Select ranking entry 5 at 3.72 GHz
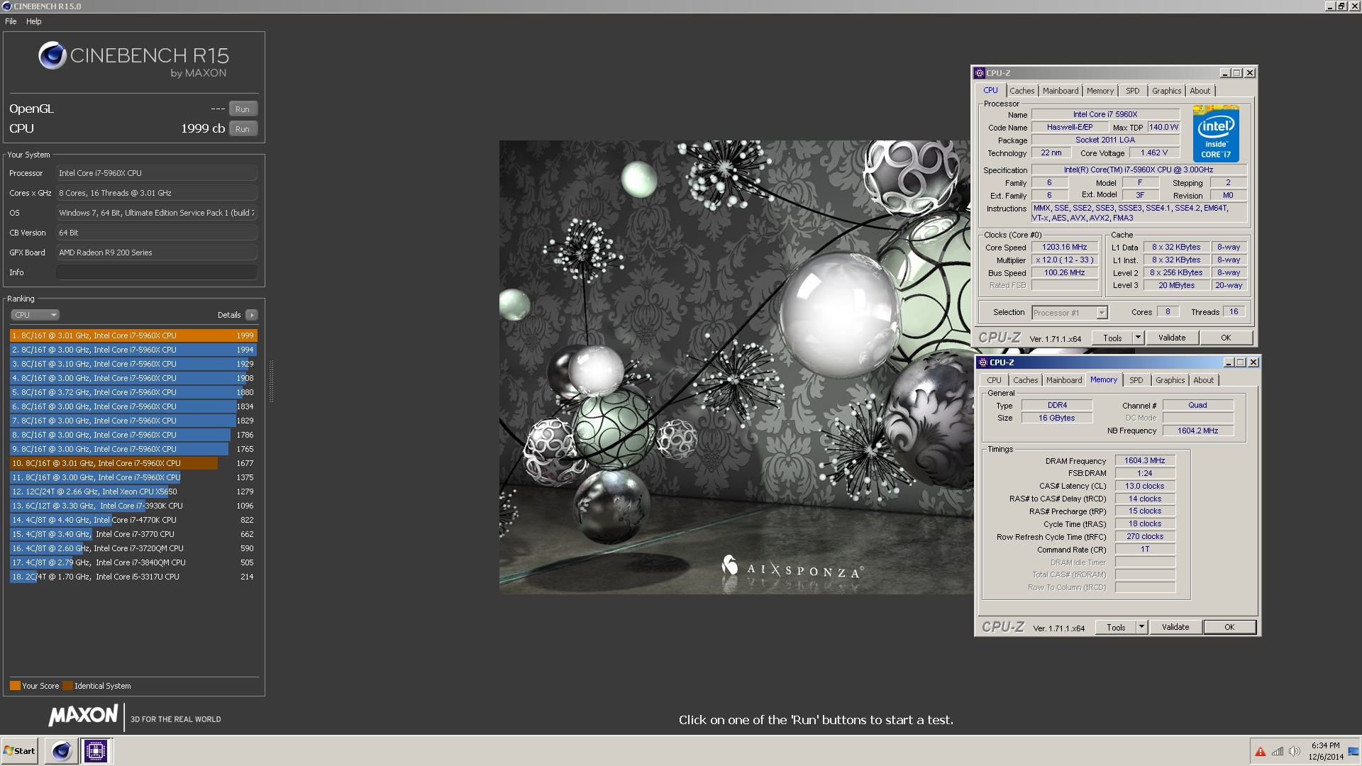This screenshot has width=1362, height=766. click(x=133, y=392)
